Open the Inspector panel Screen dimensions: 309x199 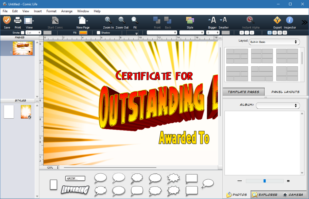(289, 20)
